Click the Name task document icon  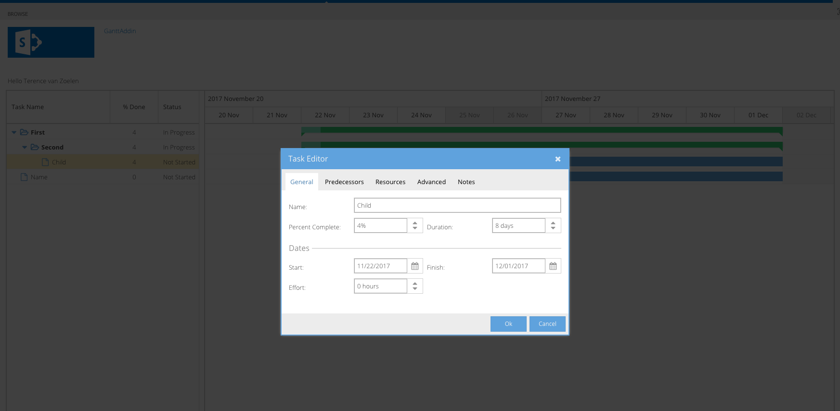coord(24,177)
